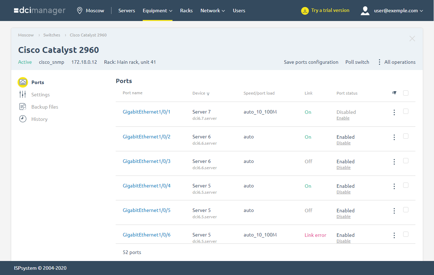434x275 pixels.
Task: Go to the Users menu
Action: click(x=239, y=11)
